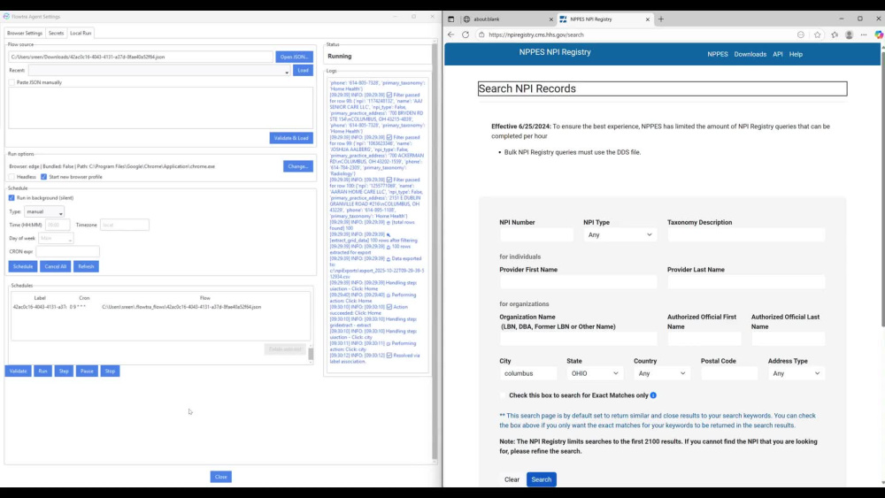
Task: Click the Step button
Action: (64, 372)
